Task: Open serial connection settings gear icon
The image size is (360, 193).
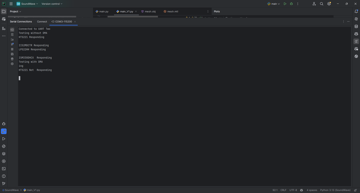Action: point(12,64)
